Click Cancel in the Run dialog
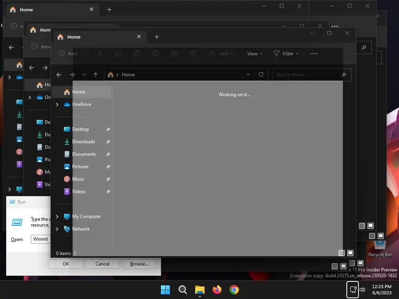Viewport: 399px width, 299px height. tap(102, 264)
